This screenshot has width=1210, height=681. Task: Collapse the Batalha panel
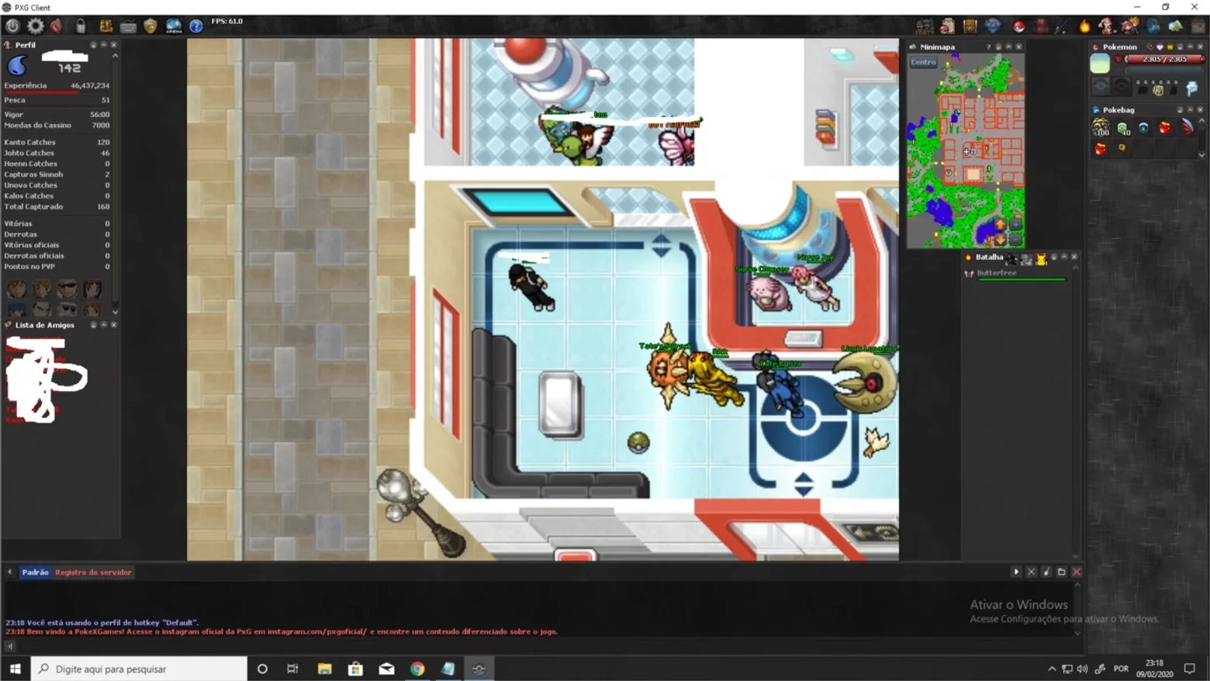click(1064, 257)
